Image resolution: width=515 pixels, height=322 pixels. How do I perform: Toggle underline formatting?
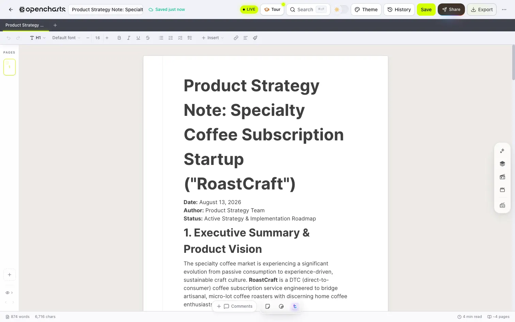pos(138,38)
